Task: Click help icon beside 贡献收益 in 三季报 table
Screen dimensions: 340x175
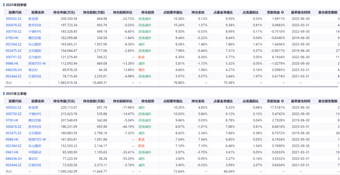Action: coord(282,101)
